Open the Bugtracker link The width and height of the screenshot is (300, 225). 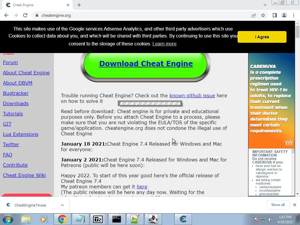point(16,93)
